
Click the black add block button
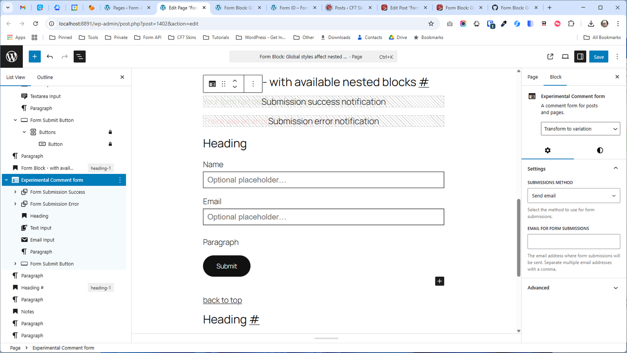click(439, 281)
